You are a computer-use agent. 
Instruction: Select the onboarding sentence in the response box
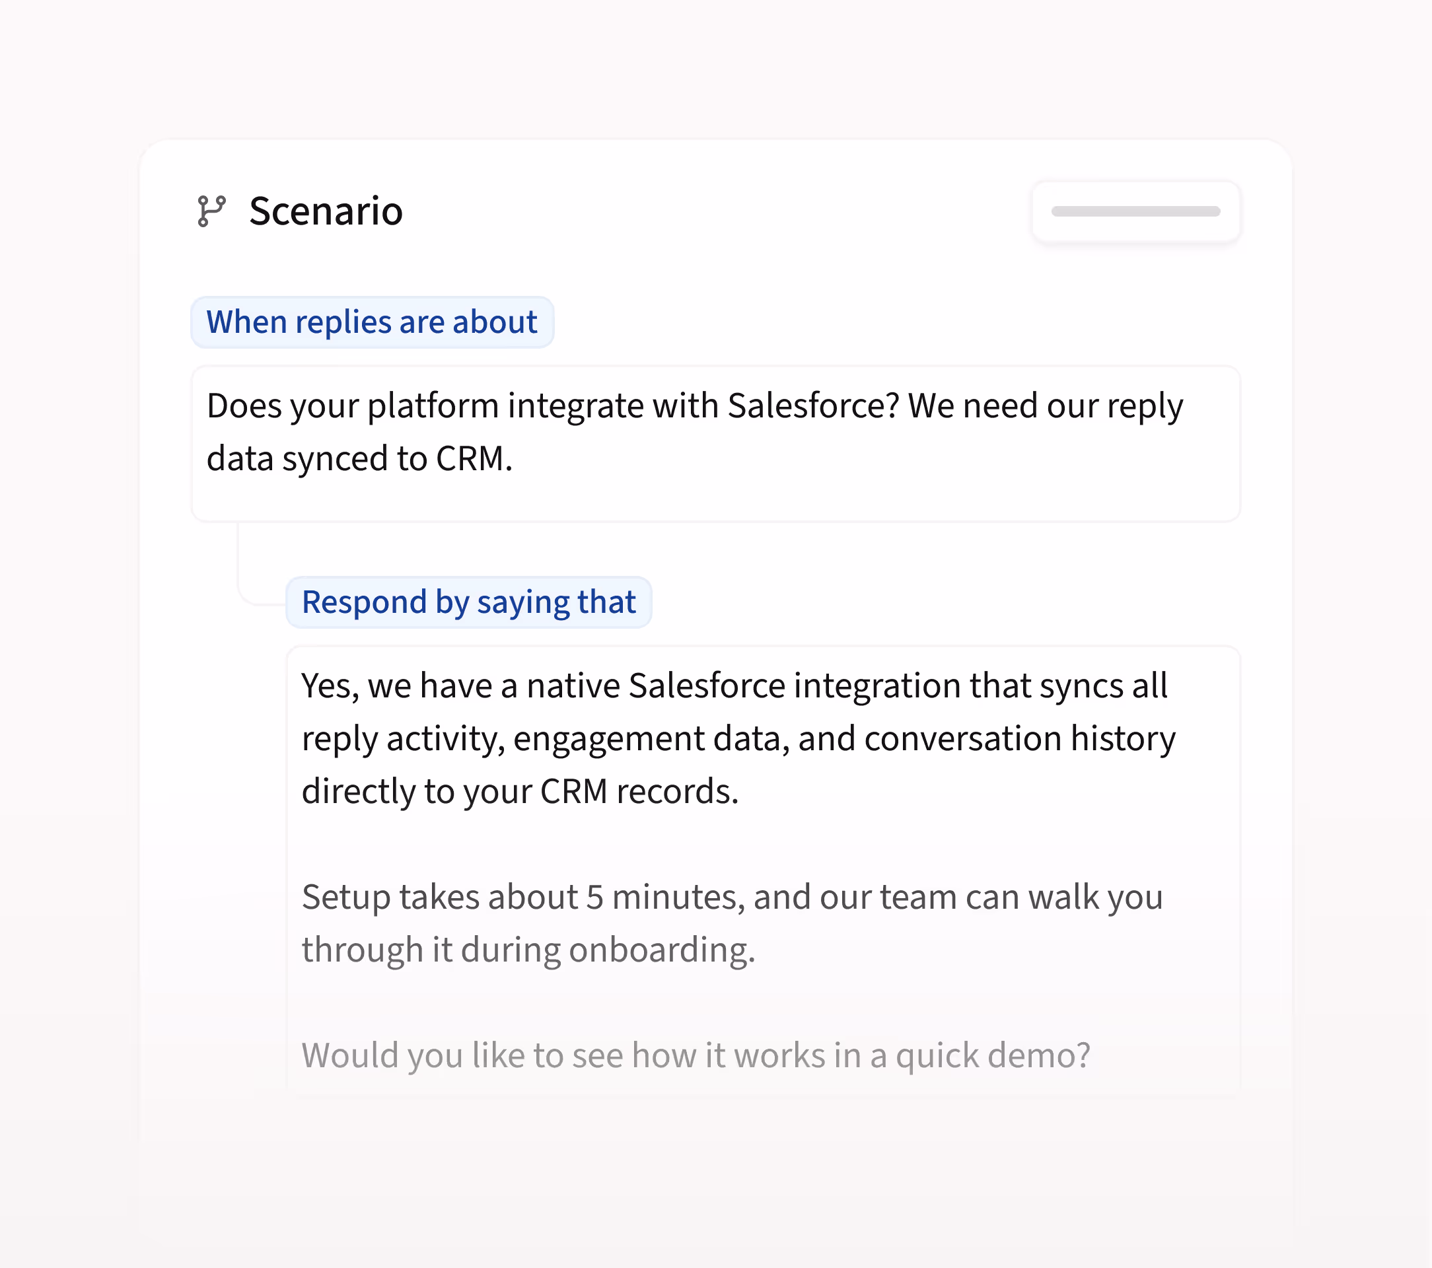click(x=529, y=948)
